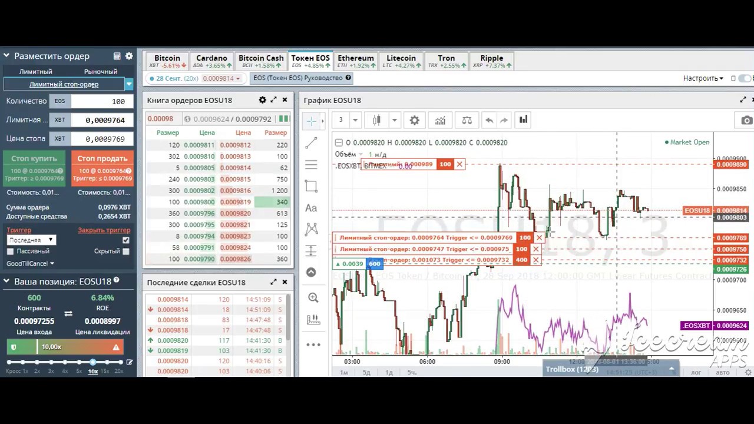Toggle the chart OHLC legend collapse box

coord(338,143)
